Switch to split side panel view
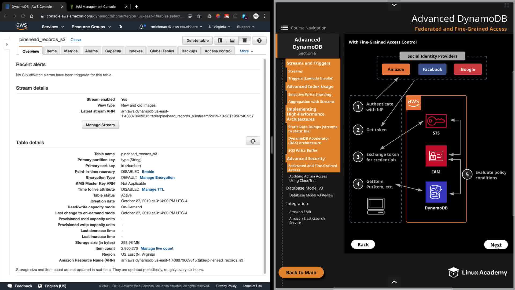Viewport: 515px width, 290px height. [220, 41]
